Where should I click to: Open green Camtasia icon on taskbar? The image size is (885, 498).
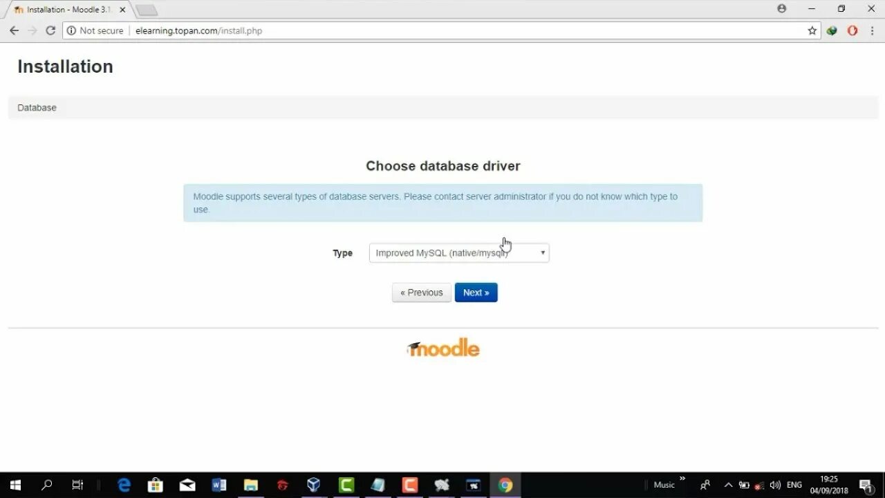346,485
